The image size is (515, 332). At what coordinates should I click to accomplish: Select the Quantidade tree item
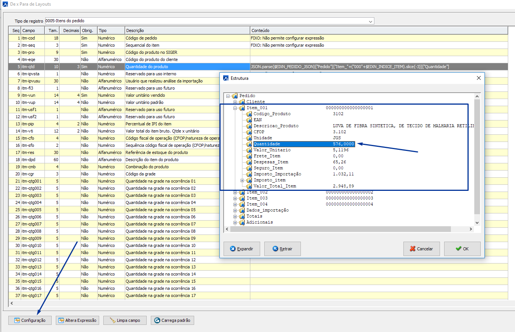point(267,144)
